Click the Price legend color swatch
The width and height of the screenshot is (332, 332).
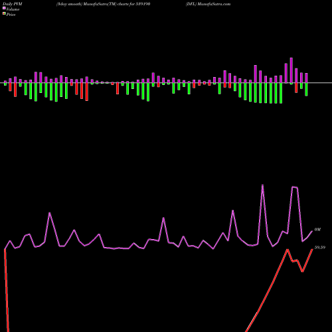pos(4,14)
